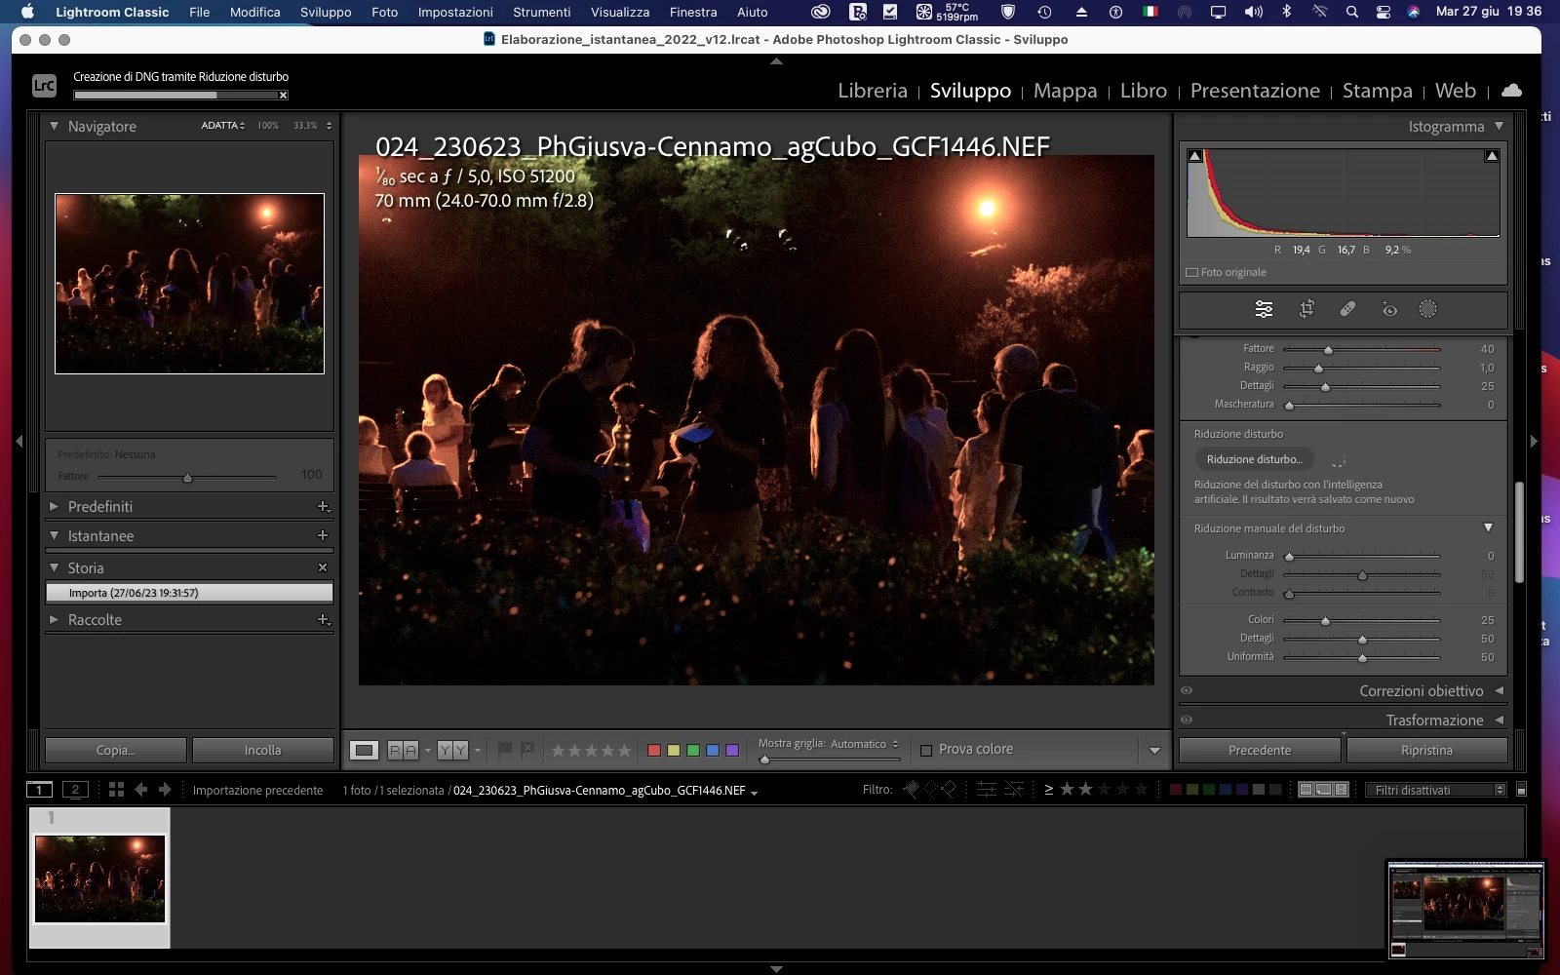
Task: Expand the Correzioni obiettivo panel
Action: [x=1499, y=690]
